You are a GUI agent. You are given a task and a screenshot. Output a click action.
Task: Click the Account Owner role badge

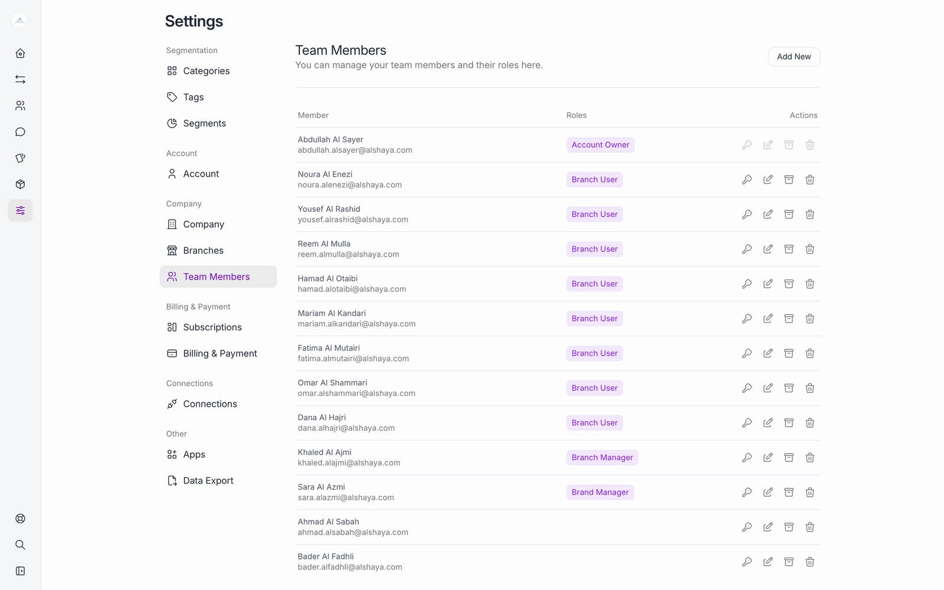601,145
